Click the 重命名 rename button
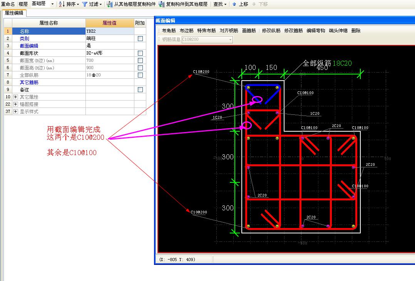This screenshot has height=281, width=415. pos(8,4)
